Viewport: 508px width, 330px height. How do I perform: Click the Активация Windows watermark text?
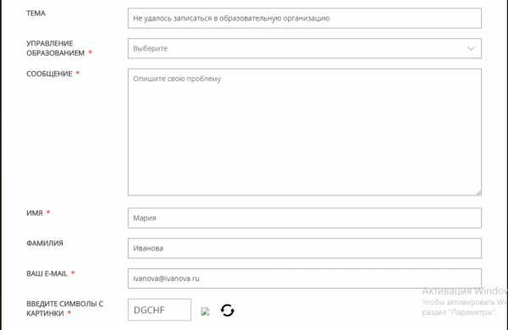(x=465, y=291)
